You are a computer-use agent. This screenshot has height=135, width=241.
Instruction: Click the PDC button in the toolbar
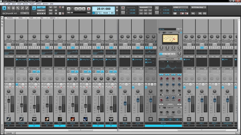tap(51, 10)
